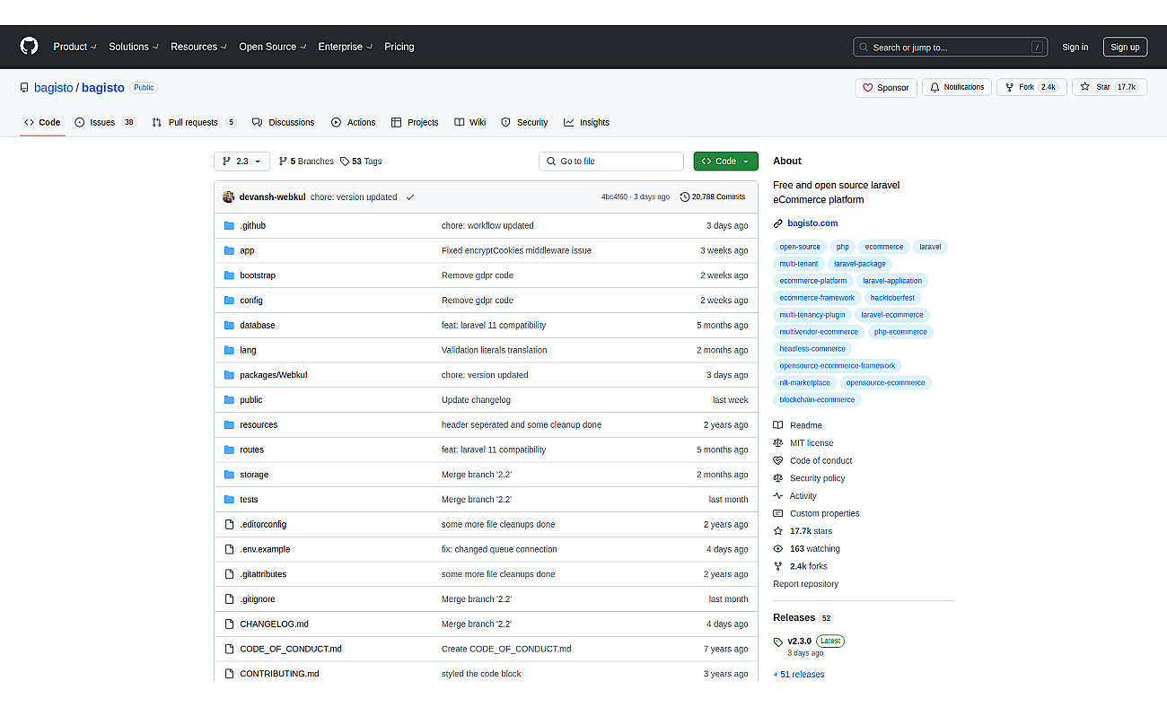The width and height of the screenshot is (1167, 707).
Task: View the 5 Branches link
Action: (x=306, y=161)
